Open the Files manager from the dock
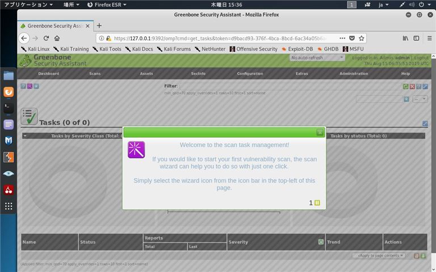 click(9, 75)
